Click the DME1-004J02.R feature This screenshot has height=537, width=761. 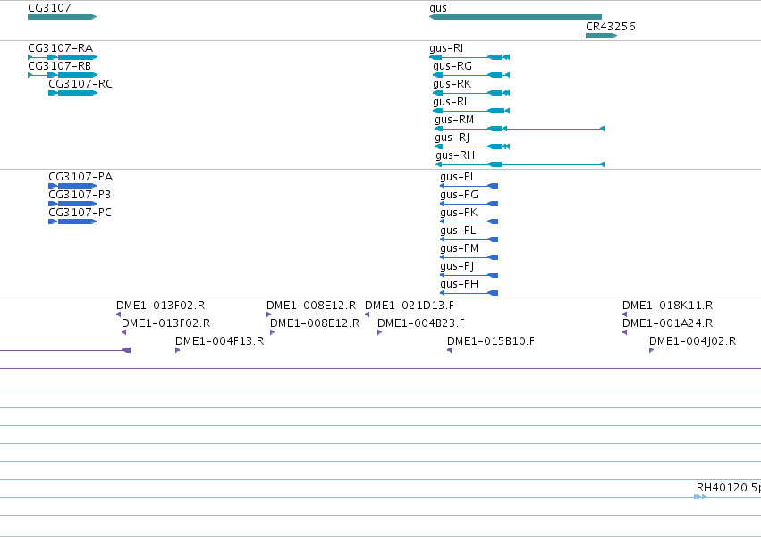coord(651,350)
